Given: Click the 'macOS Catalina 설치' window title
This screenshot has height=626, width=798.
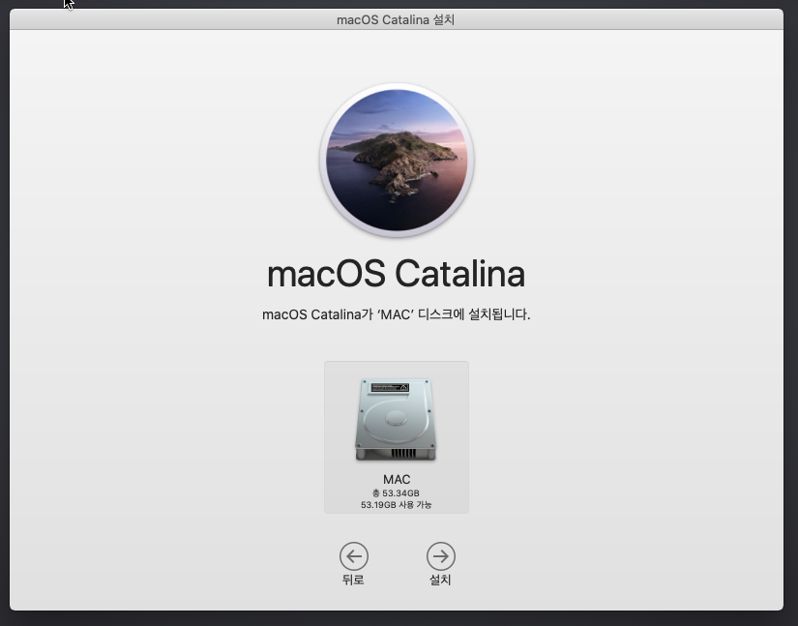Looking at the screenshot, I should pos(396,20).
